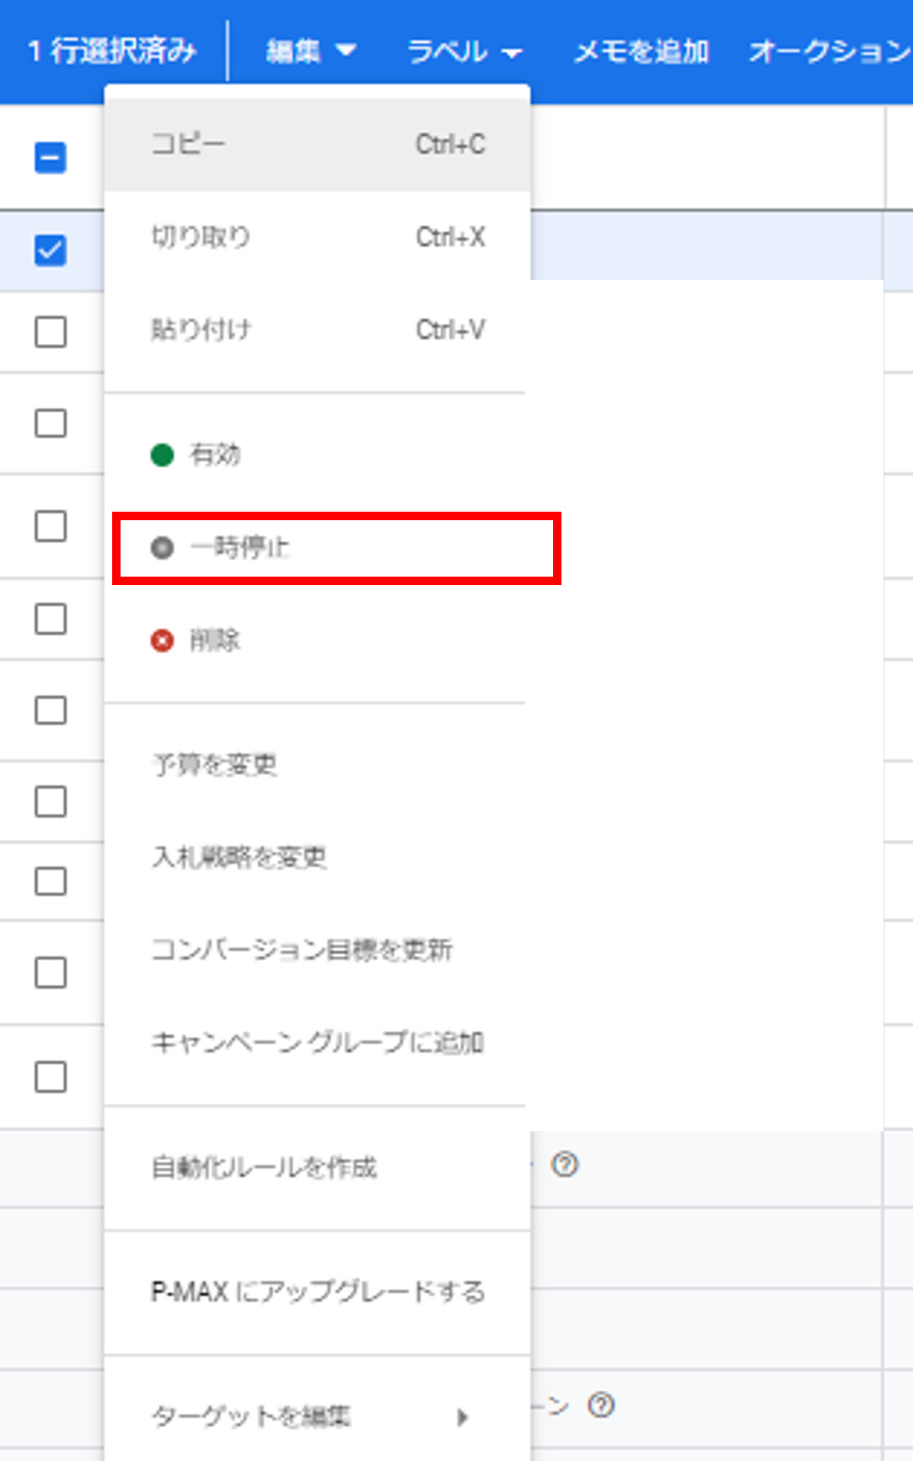Choose キャンペーン グループに追加 entry

click(x=317, y=1043)
